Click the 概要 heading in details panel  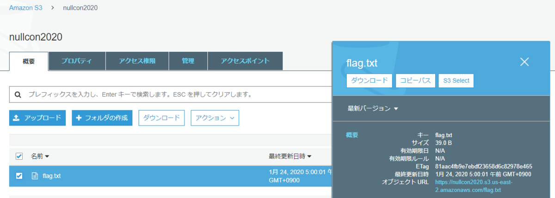click(352, 135)
